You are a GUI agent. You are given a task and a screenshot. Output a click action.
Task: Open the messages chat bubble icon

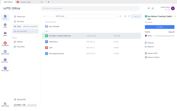coord(149,8)
